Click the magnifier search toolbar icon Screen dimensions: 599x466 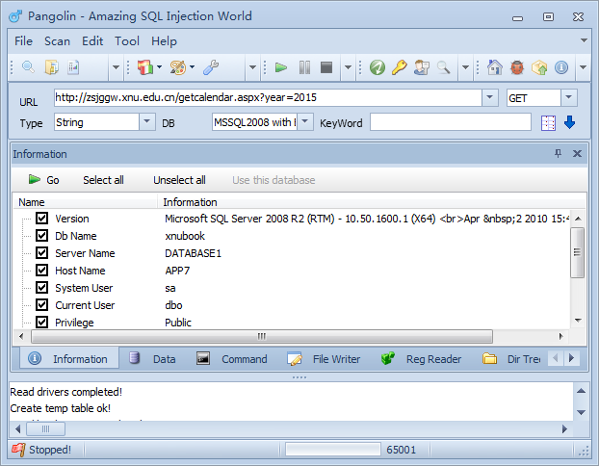click(28, 67)
